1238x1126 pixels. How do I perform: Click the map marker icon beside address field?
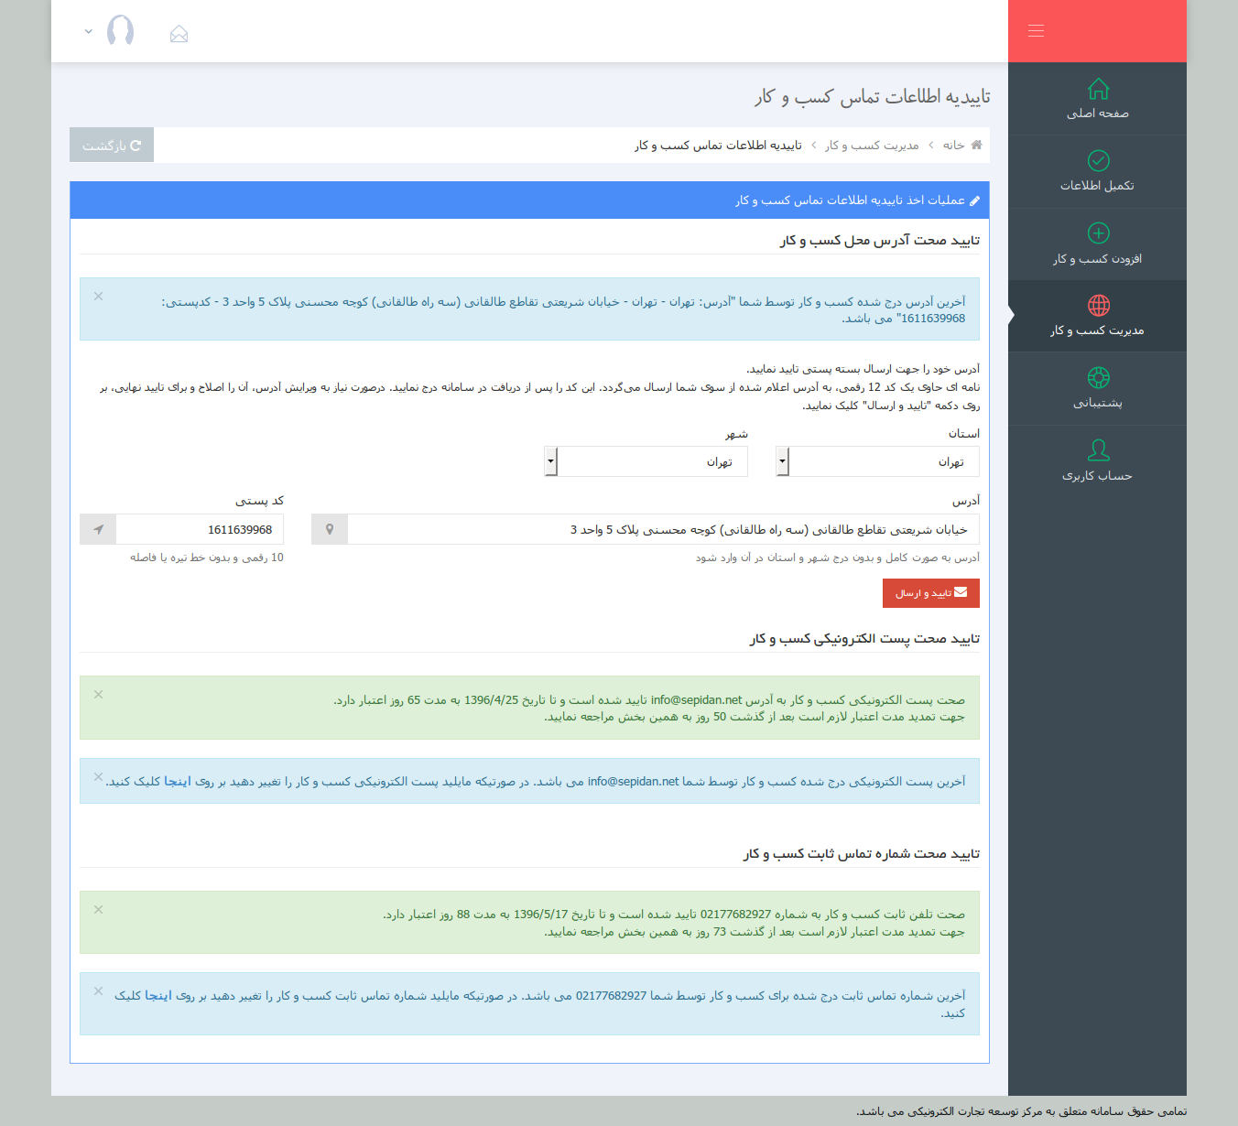pyautogui.click(x=330, y=529)
